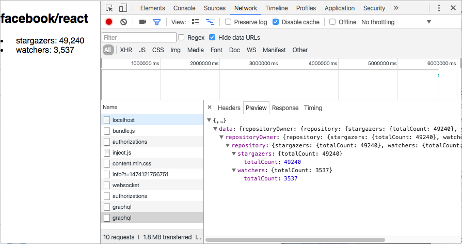This screenshot has height=244, width=462.
Task: Filter requests by Doc
Action: (234, 50)
